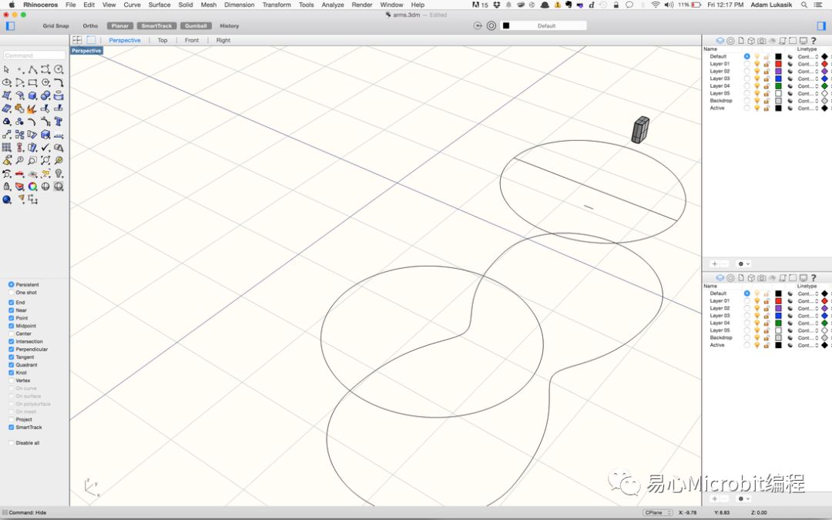
Task: Check the Disable all snaps box
Action: point(12,443)
